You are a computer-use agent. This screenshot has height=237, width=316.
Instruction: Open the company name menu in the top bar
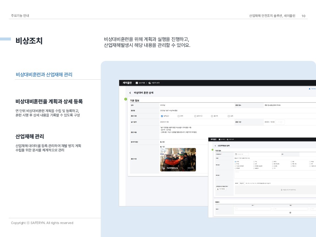[140, 83]
